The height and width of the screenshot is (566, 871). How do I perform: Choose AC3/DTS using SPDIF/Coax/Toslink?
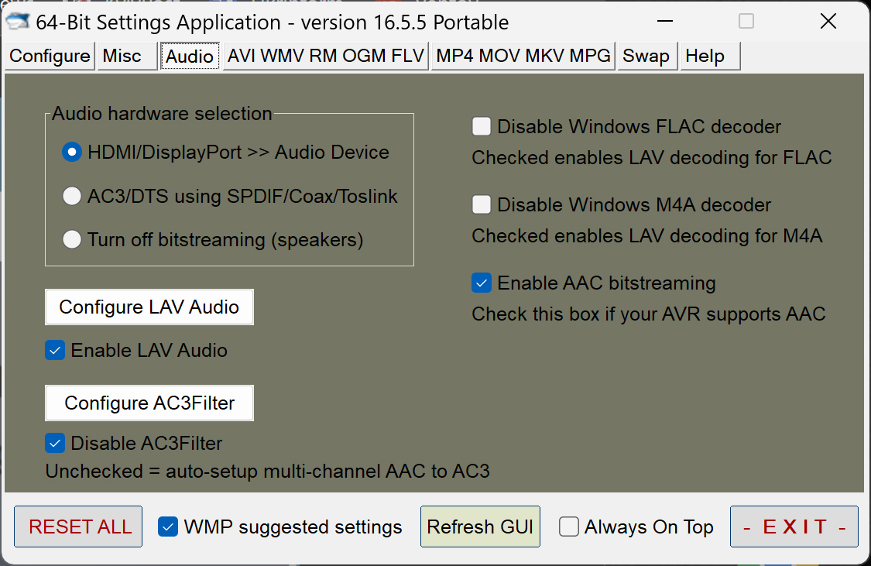tap(72, 197)
